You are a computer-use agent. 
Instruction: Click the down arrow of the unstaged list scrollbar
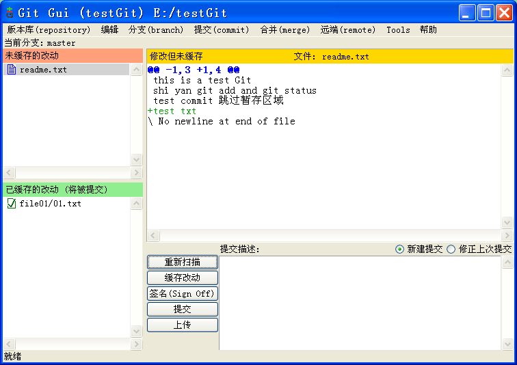(x=136, y=160)
